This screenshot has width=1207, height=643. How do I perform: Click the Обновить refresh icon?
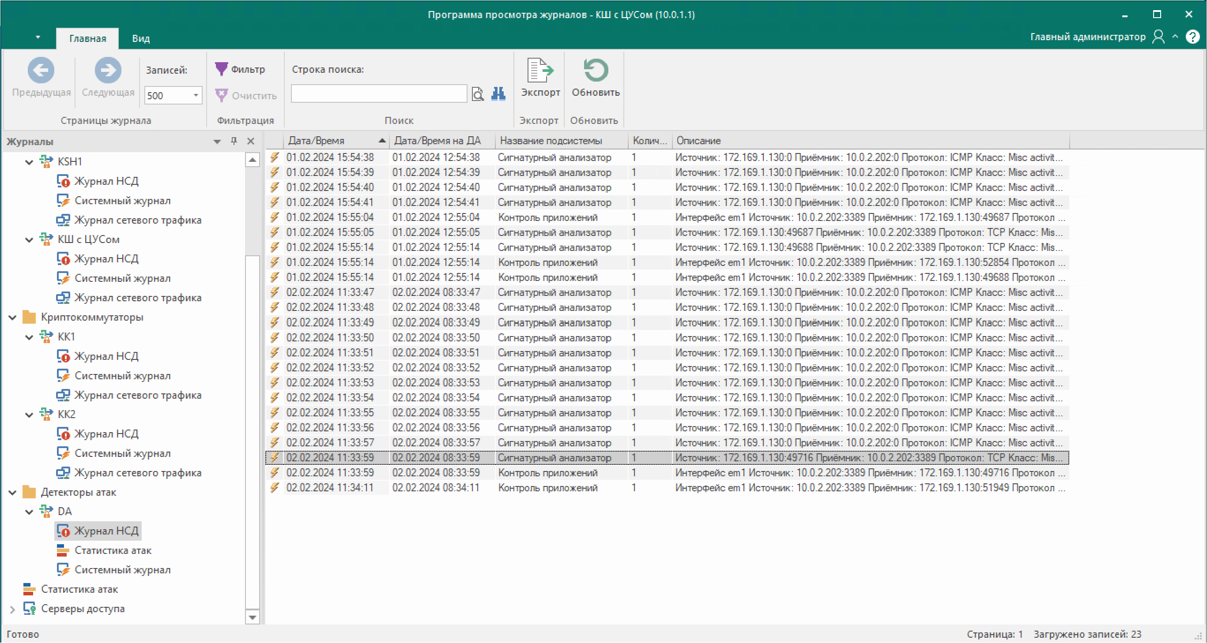(595, 71)
